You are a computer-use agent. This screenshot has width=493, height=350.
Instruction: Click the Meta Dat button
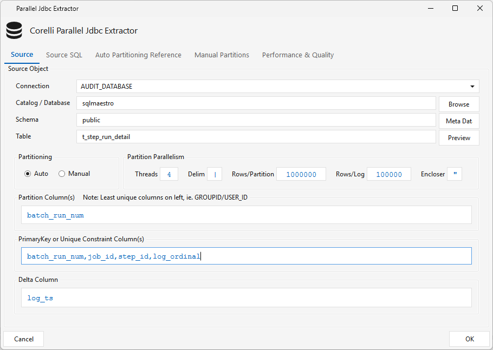(x=459, y=121)
